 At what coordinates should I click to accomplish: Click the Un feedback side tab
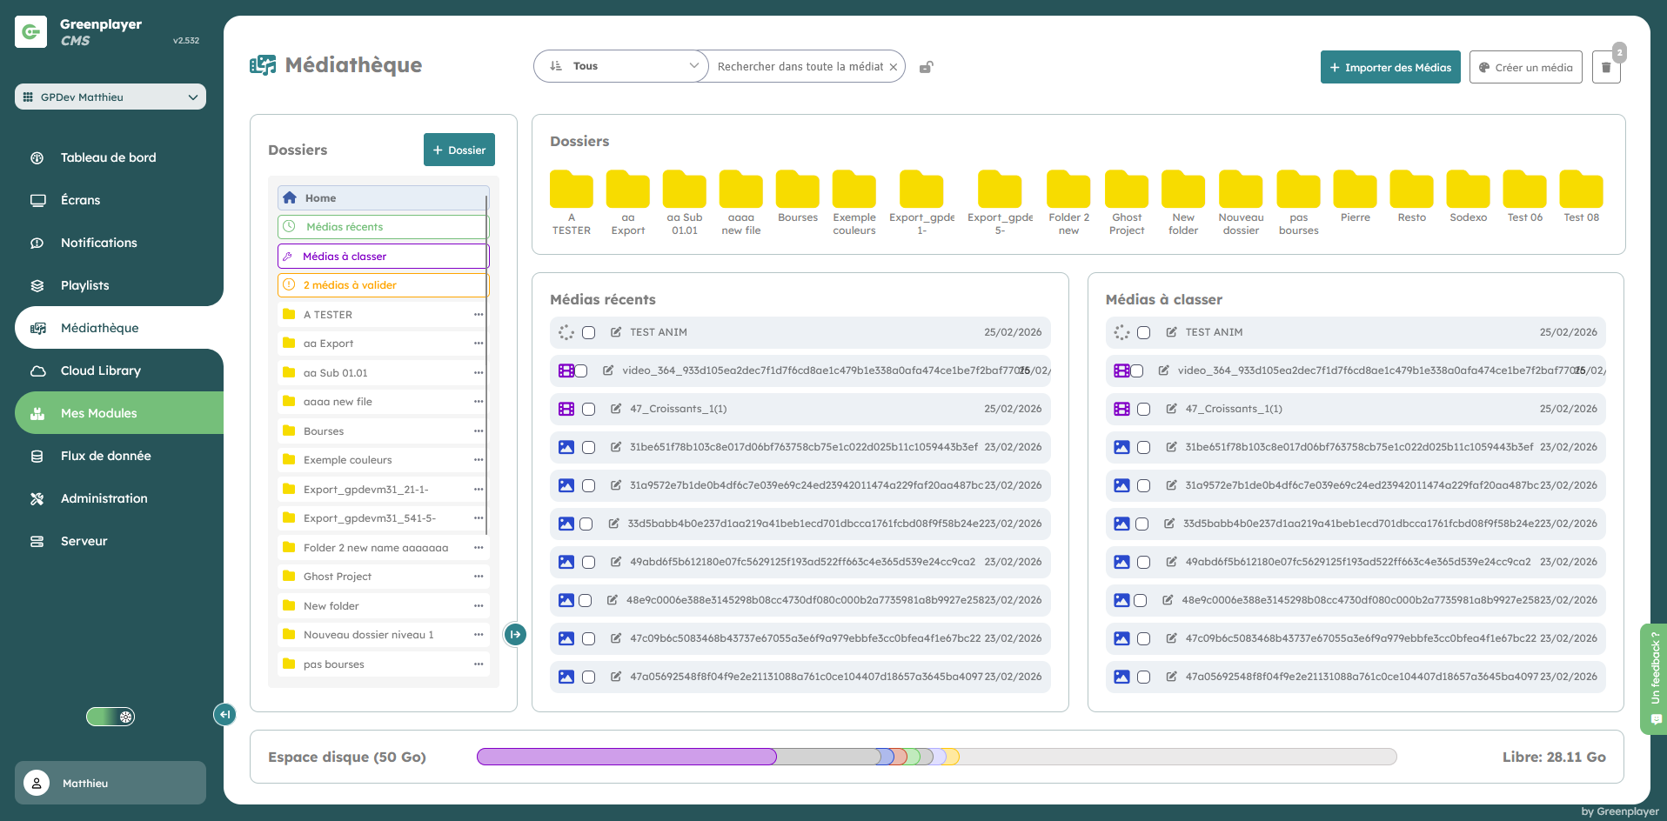1654,678
